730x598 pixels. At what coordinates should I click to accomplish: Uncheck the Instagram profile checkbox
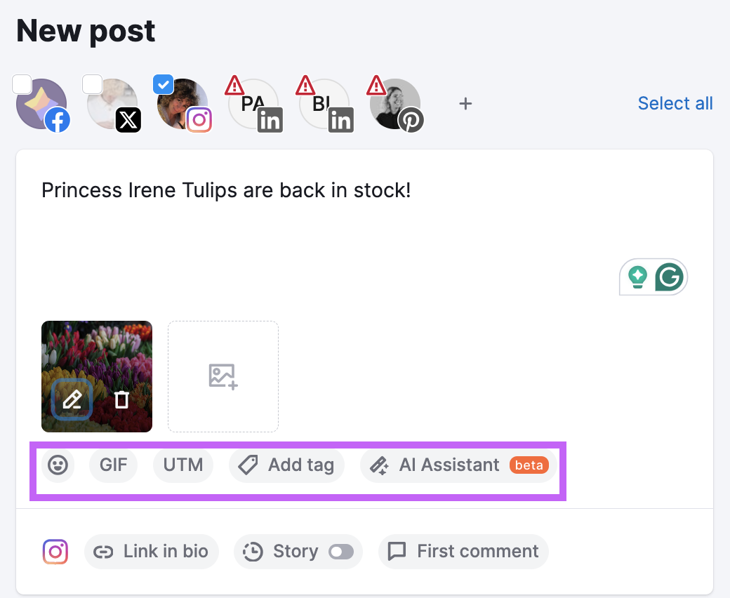163,85
